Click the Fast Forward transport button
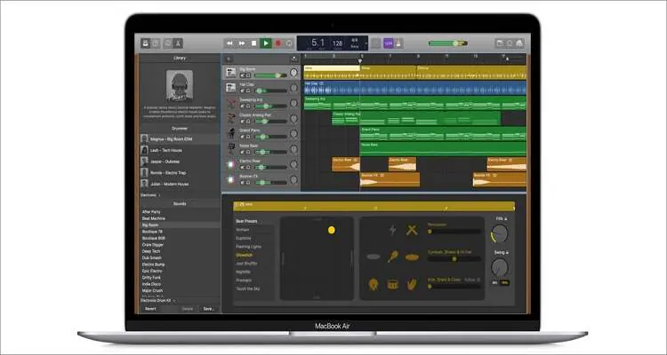The width and height of the screenshot is (667, 355). pos(242,43)
